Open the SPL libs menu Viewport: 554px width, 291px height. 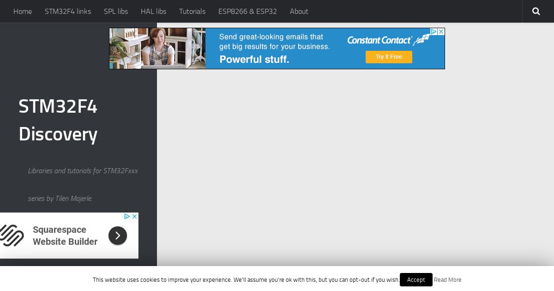(116, 11)
